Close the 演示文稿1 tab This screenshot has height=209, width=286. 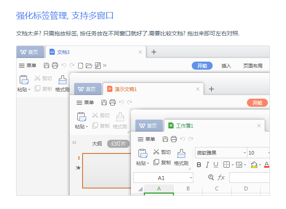(x=198, y=89)
